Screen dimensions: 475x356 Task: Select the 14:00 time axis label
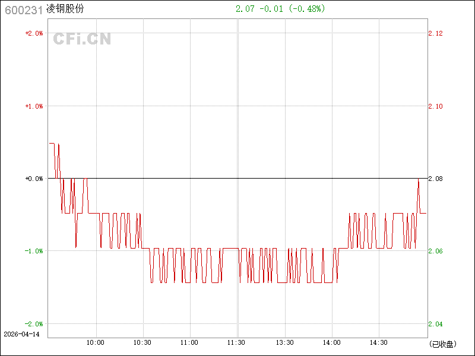pos(331,342)
